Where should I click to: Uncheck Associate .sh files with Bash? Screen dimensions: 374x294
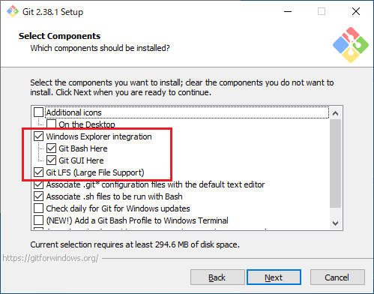(x=38, y=196)
